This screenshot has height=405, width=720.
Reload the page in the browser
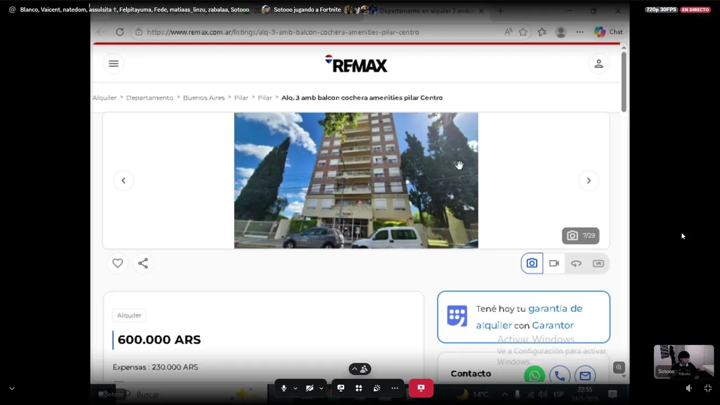(x=120, y=32)
